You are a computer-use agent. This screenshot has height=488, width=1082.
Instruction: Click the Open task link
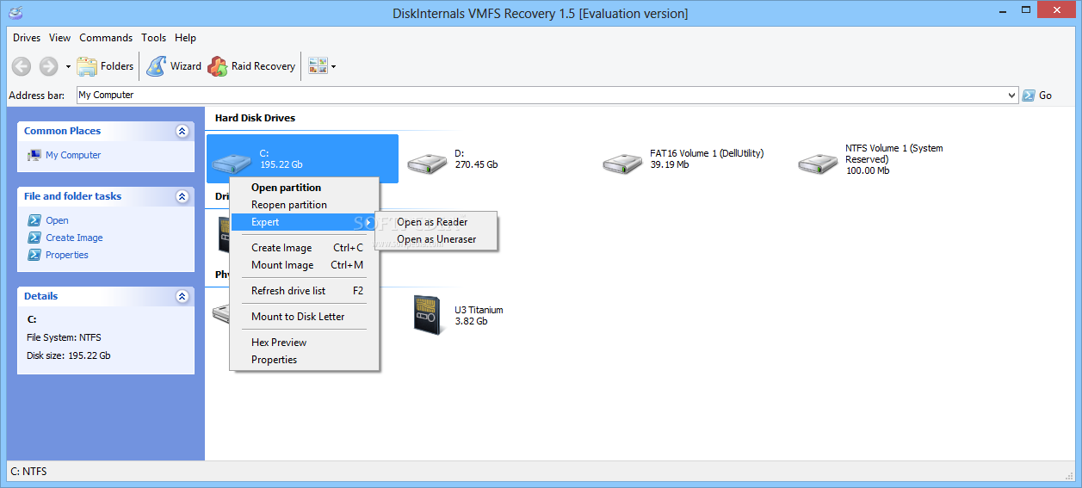click(57, 220)
